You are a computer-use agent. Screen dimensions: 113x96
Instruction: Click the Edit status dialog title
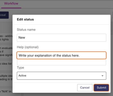coord(25,19)
